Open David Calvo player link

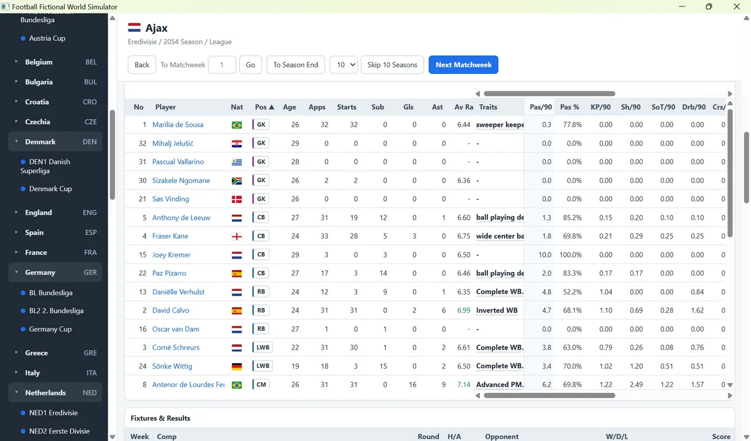pyautogui.click(x=171, y=310)
